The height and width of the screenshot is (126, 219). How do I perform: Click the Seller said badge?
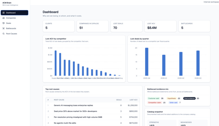coord(173,103)
